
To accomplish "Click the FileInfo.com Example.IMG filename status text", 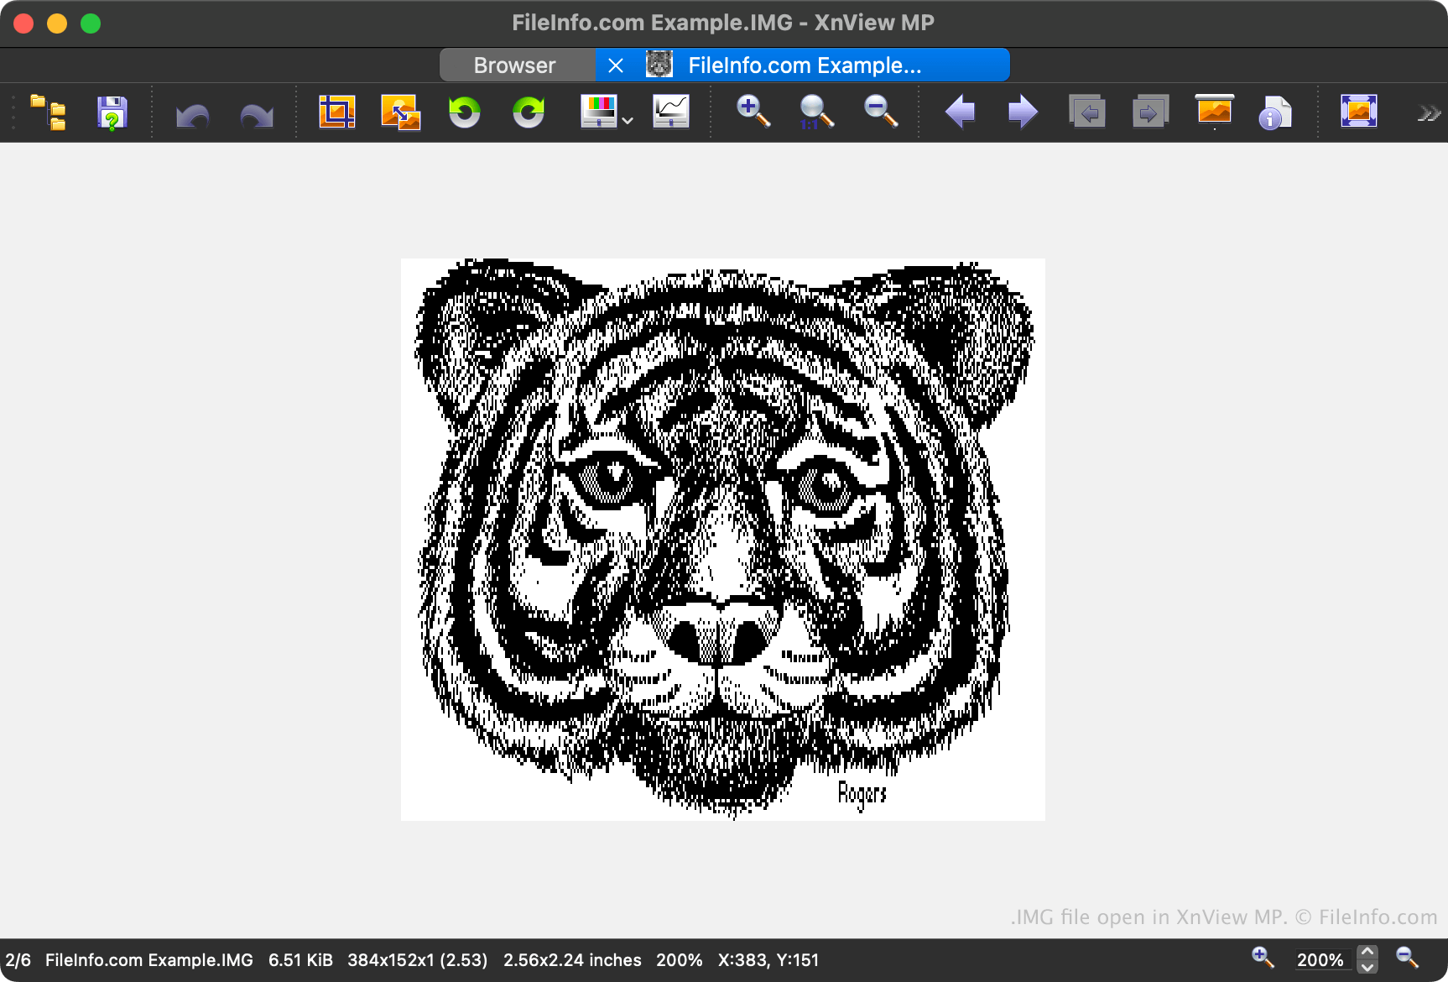I will tap(149, 960).
